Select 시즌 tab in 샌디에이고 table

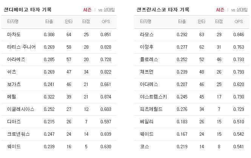point(87,10)
